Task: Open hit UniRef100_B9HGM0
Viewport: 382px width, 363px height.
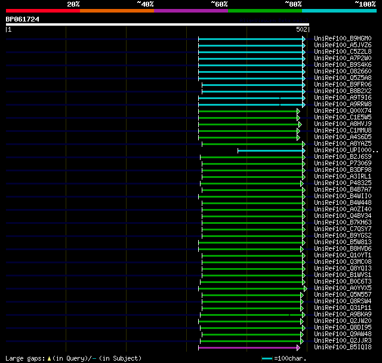Action: click(x=343, y=38)
